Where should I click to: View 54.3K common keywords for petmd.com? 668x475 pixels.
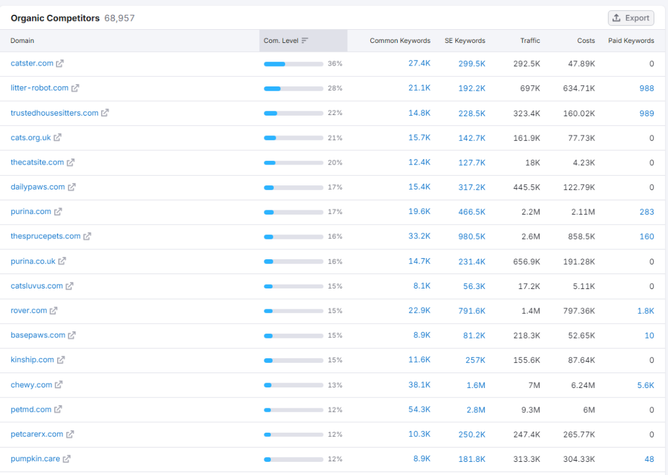[419, 410]
